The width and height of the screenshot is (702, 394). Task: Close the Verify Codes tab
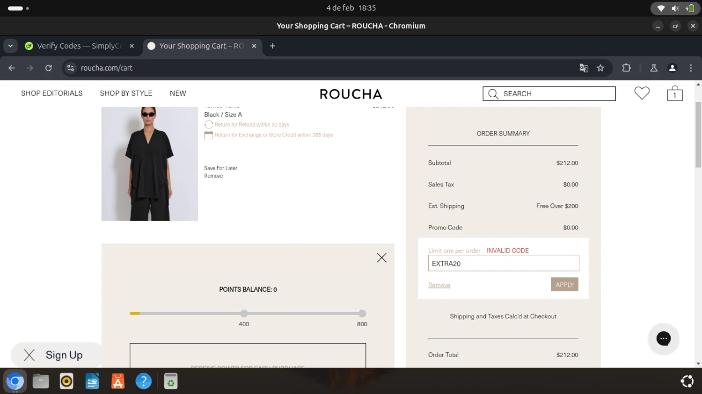(x=132, y=46)
